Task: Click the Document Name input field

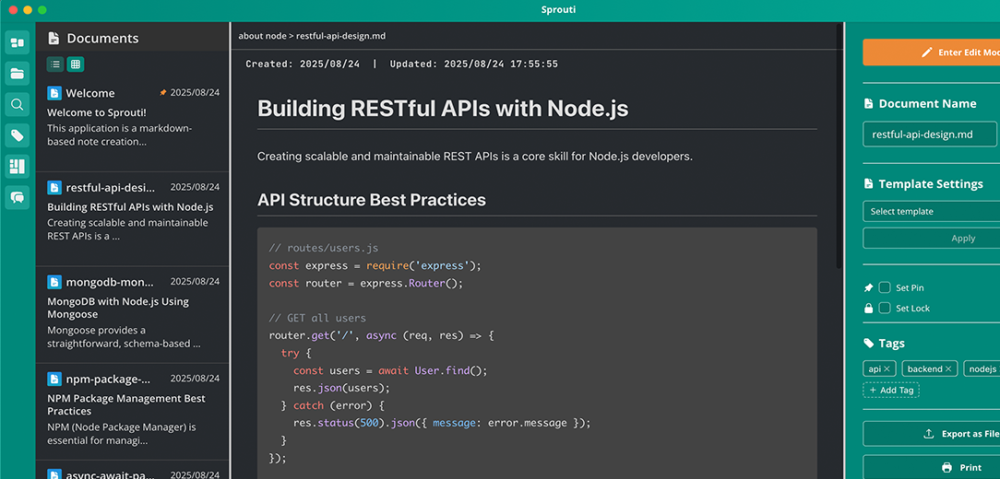Action: [x=930, y=134]
